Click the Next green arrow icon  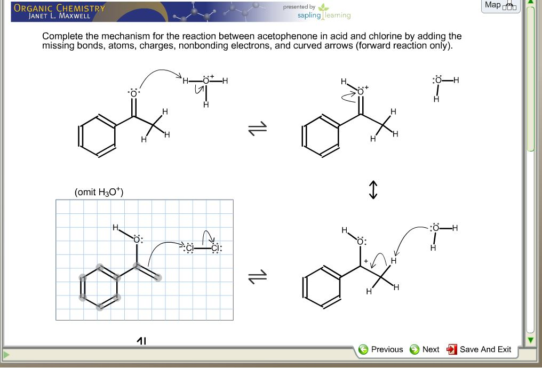(x=415, y=349)
